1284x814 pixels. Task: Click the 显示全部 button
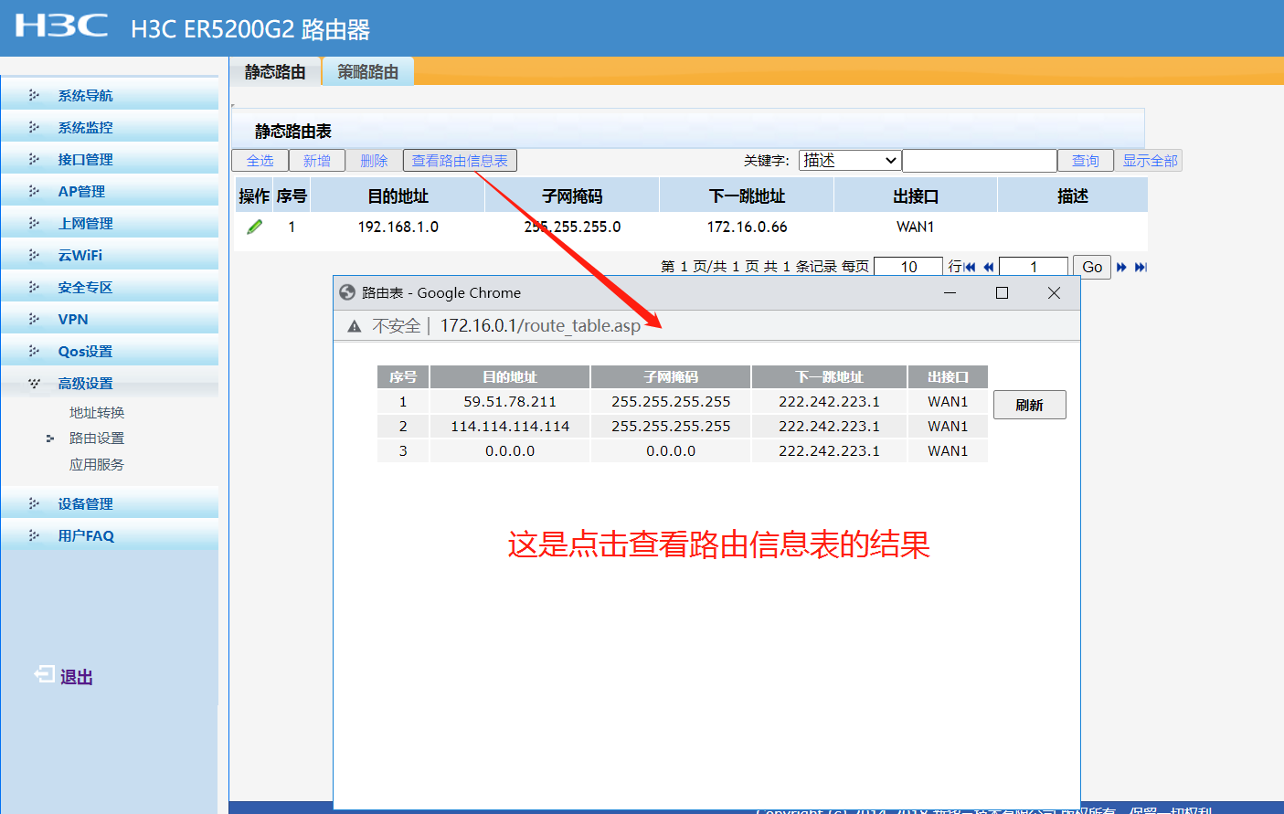coord(1150,161)
